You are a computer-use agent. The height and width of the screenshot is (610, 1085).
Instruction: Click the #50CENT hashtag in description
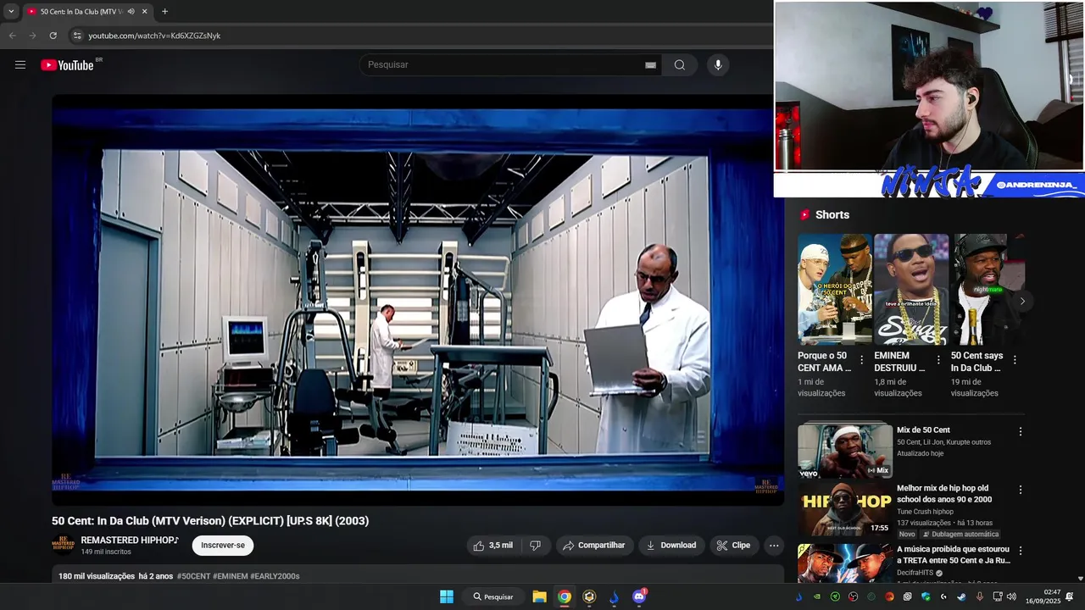193,576
